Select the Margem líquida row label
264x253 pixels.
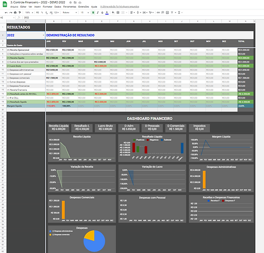[26, 106]
